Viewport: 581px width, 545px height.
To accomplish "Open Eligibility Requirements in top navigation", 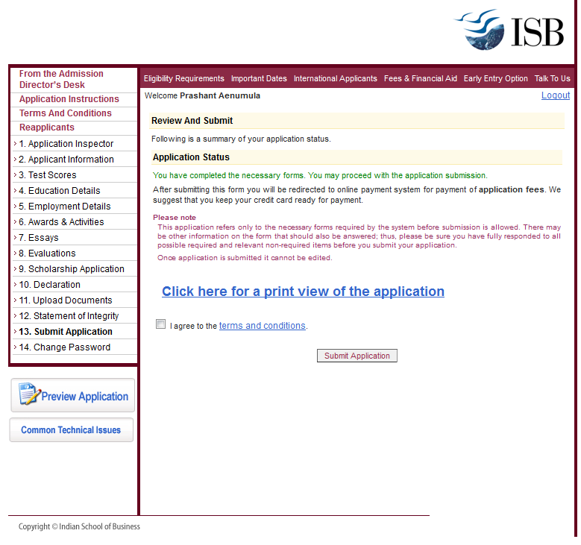I will point(183,78).
